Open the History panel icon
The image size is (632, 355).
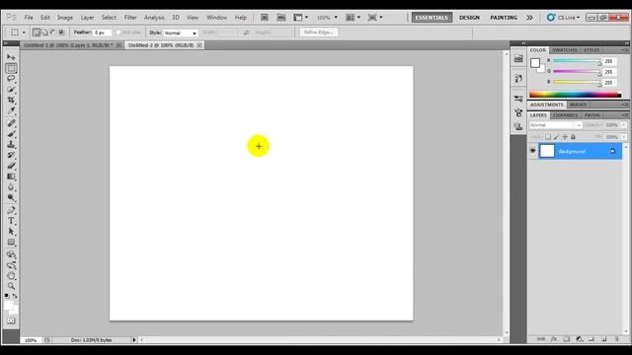coord(518,78)
